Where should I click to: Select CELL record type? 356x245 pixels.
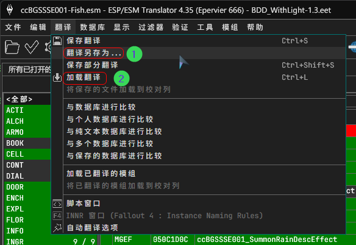click(x=27, y=154)
